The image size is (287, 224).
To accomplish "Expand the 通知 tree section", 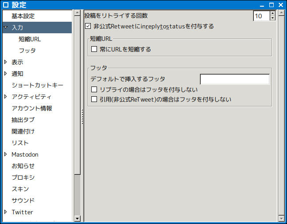I will point(5,74).
